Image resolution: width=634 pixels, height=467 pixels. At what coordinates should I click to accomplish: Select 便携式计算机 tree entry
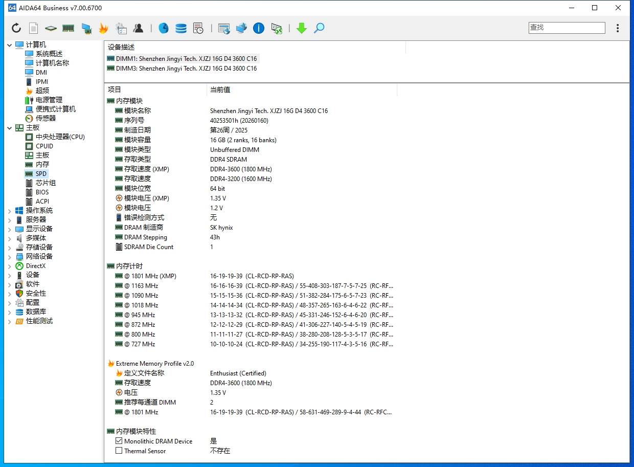pos(56,109)
